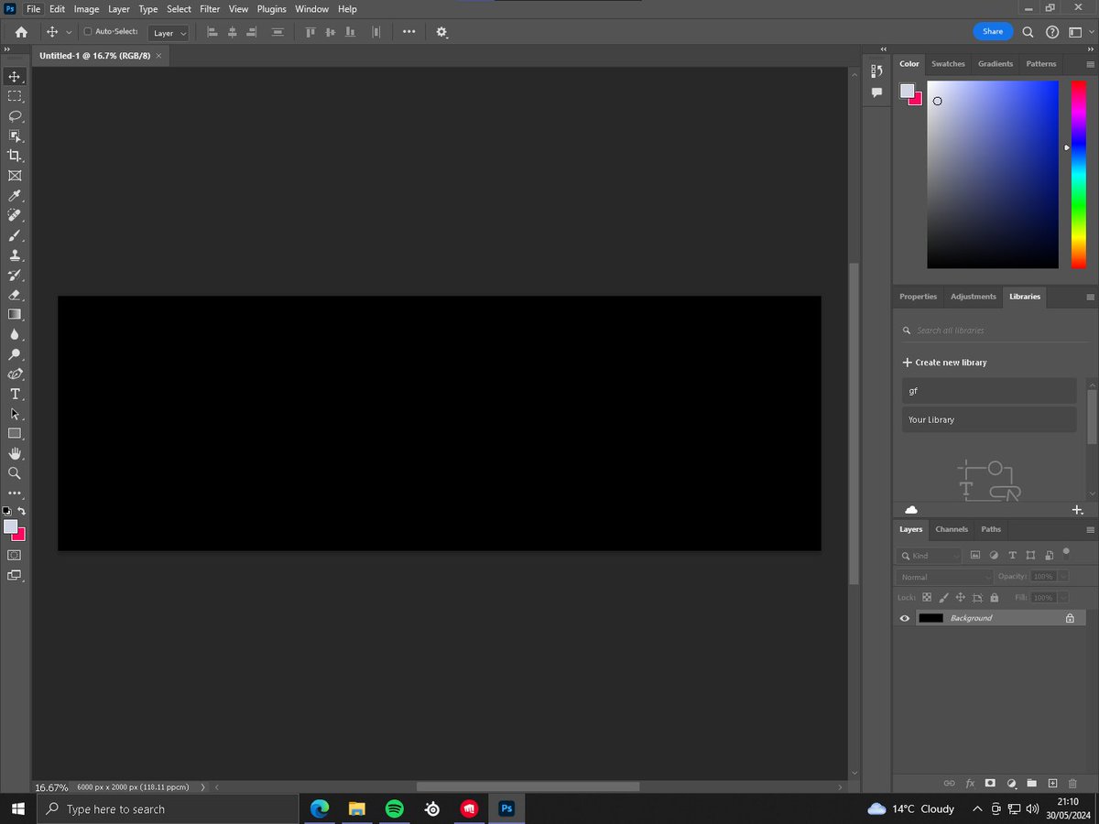
Task: Select the History Brush tool
Action: [15, 275]
